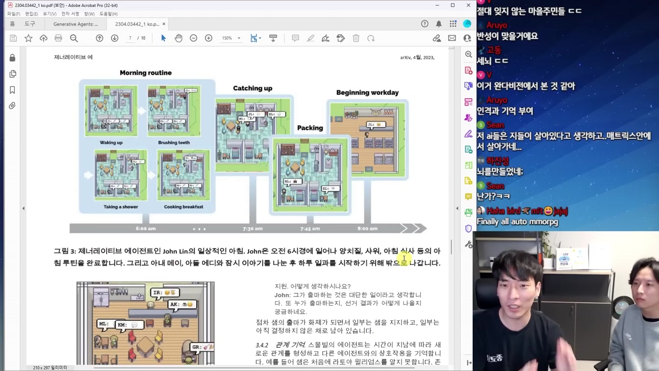Activate the Hand pan tool
Screen dimensions: 659x371
(x=178, y=38)
